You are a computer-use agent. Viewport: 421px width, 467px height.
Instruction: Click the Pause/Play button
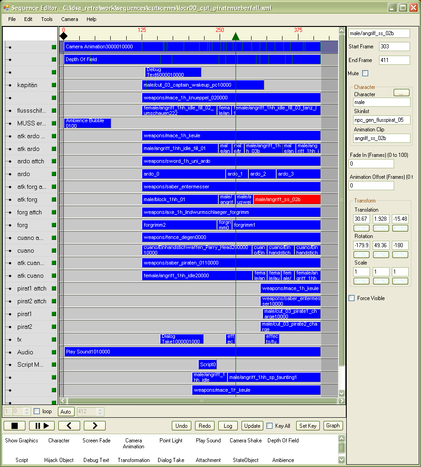point(42,425)
